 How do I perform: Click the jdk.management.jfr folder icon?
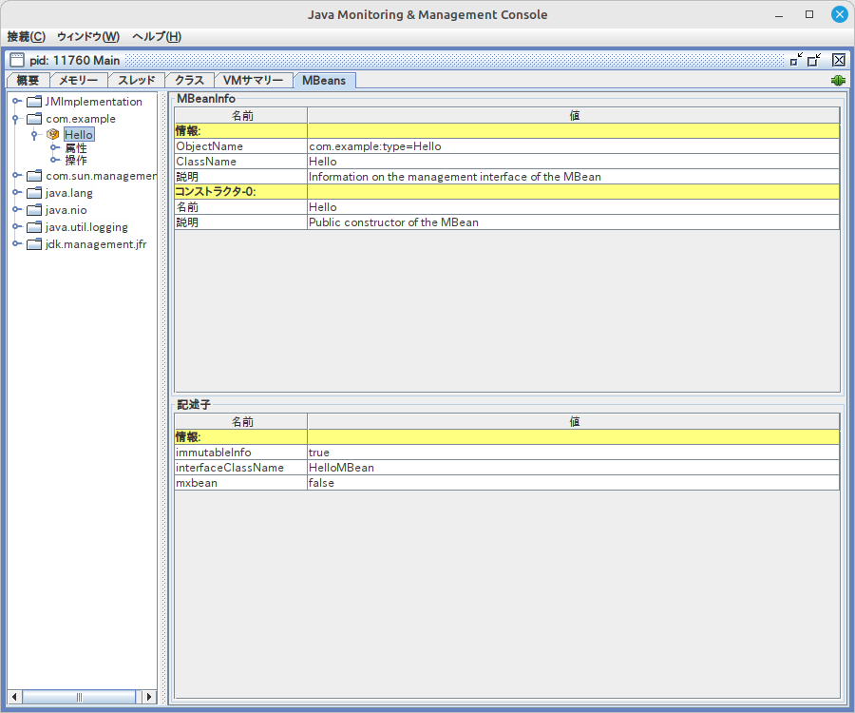point(34,244)
